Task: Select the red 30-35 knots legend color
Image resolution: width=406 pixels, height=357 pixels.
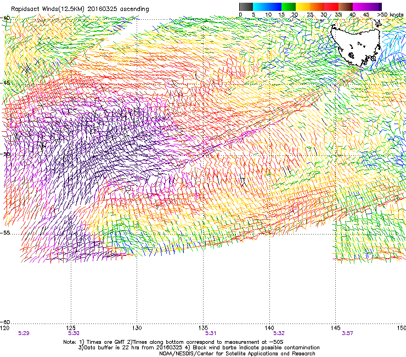Action: click(x=331, y=7)
